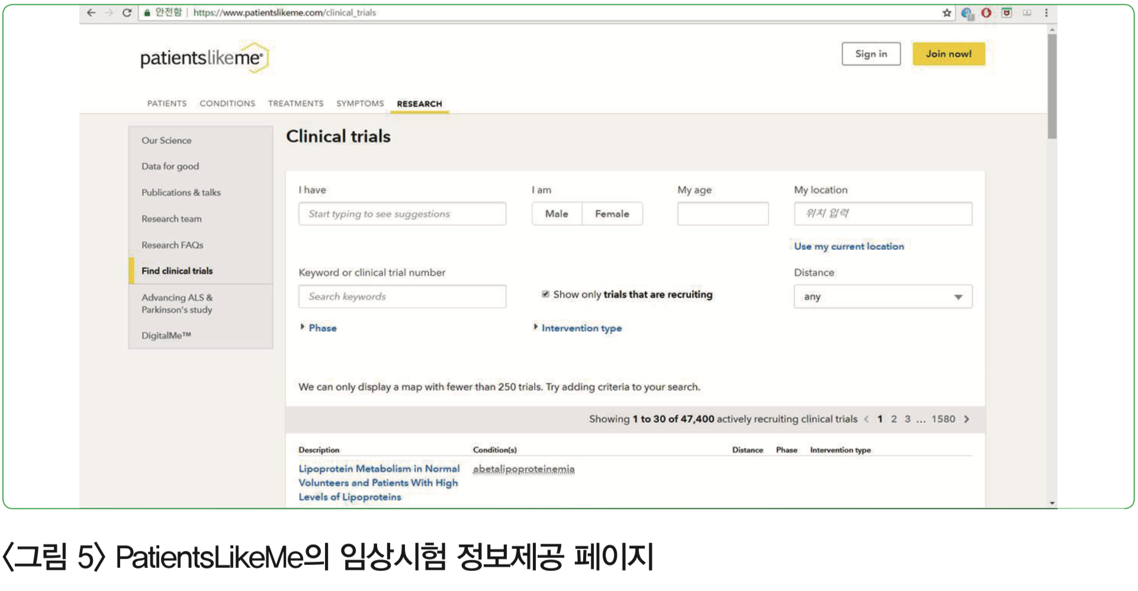Click the PatientsLikeMe logo
This screenshot has height=591, width=1138.
(204, 57)
